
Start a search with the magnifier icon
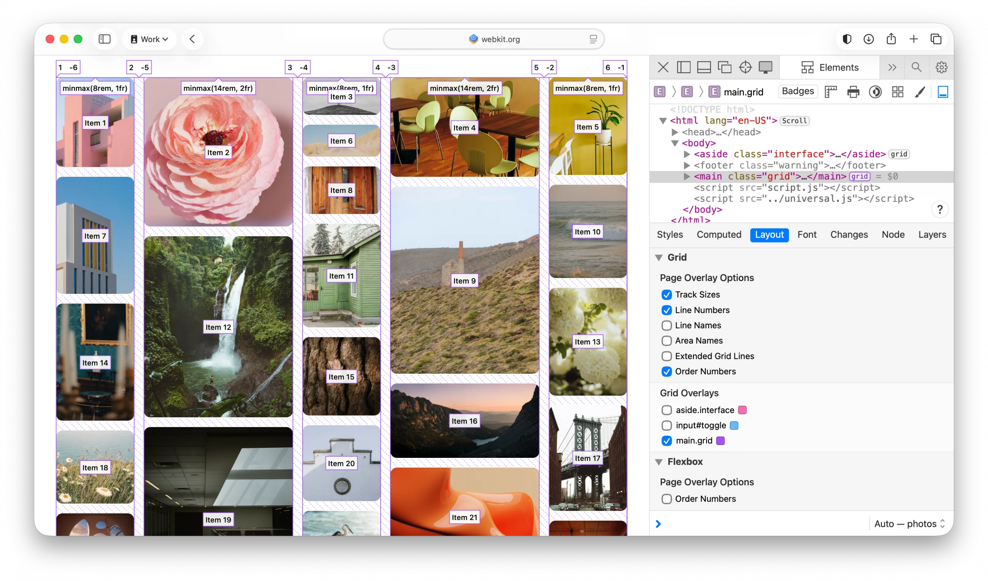point(916,67)
